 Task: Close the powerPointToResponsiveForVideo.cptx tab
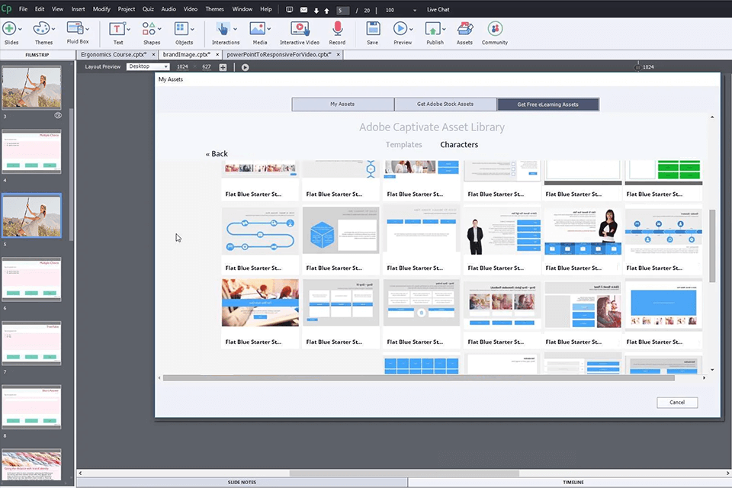tap(339, 55)
